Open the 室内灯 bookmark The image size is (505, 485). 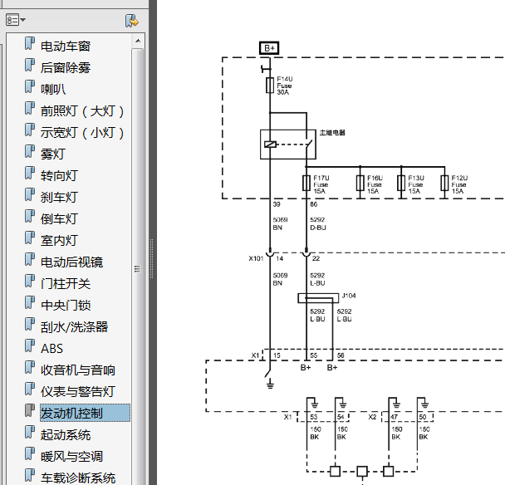coord(59,241)
